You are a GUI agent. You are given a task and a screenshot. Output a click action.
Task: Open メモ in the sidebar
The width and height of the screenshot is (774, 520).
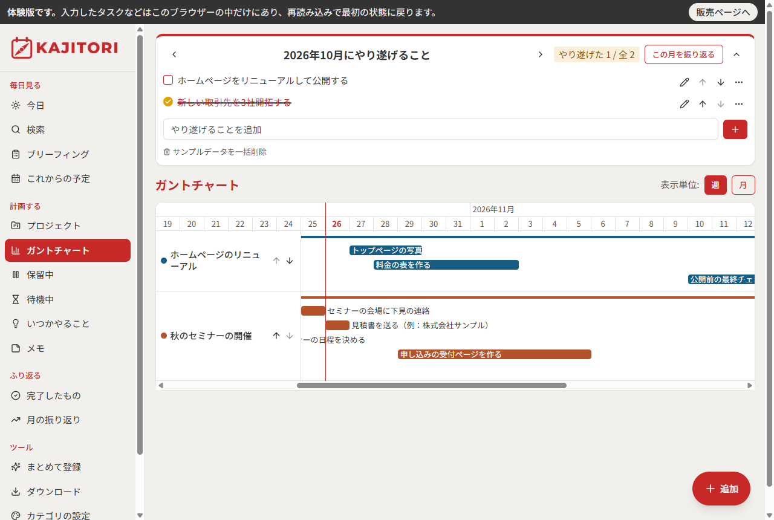pos(68,348)
